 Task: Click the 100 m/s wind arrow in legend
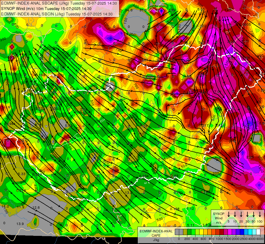point(260,214)
